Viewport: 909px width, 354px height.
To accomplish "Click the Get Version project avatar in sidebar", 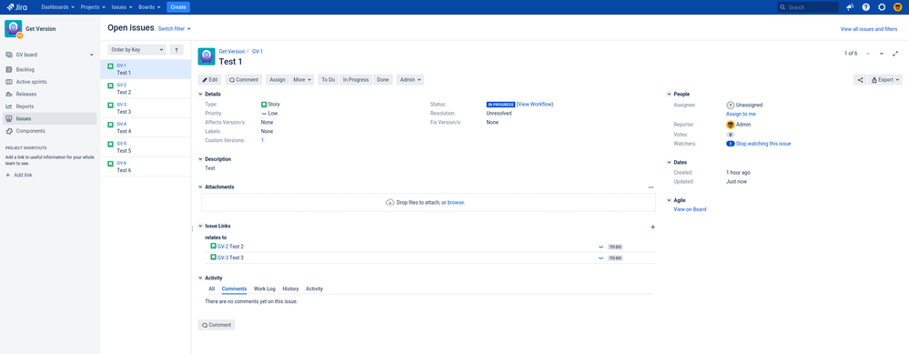I will click(13, 29).
